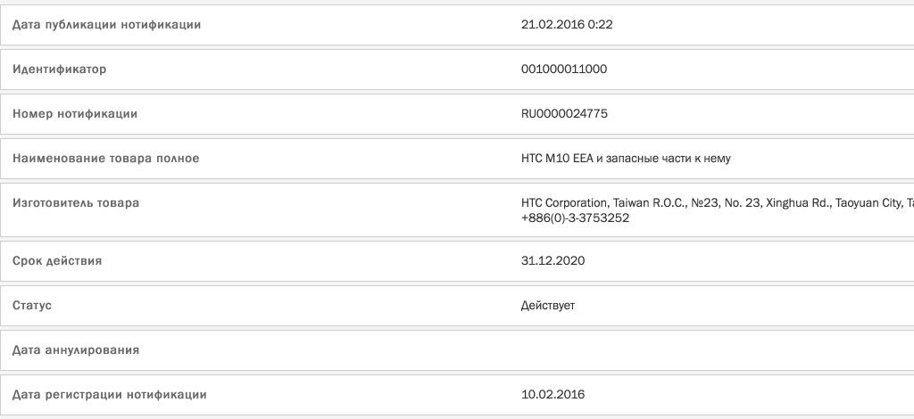
Task: Select registration date value 10.02.2016
Action: pos(553,395)
